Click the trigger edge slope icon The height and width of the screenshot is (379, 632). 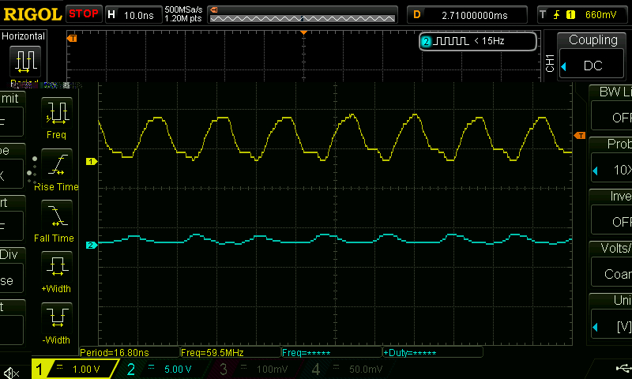pyautogui.click(x=557, y=15)
